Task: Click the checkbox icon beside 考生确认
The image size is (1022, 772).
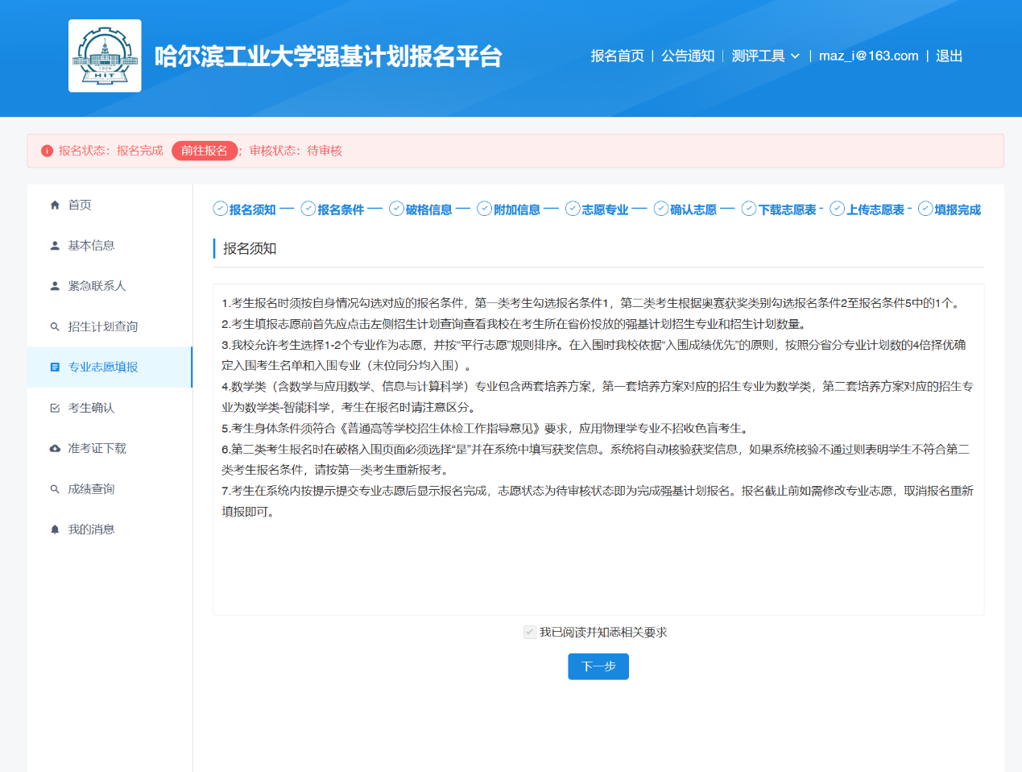Action: [x=55, y=409]
